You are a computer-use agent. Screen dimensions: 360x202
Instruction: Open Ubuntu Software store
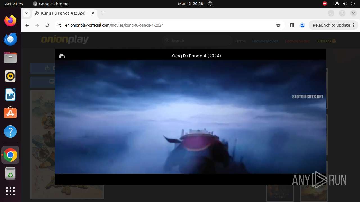pyautogui.click(x=10, y=113)
